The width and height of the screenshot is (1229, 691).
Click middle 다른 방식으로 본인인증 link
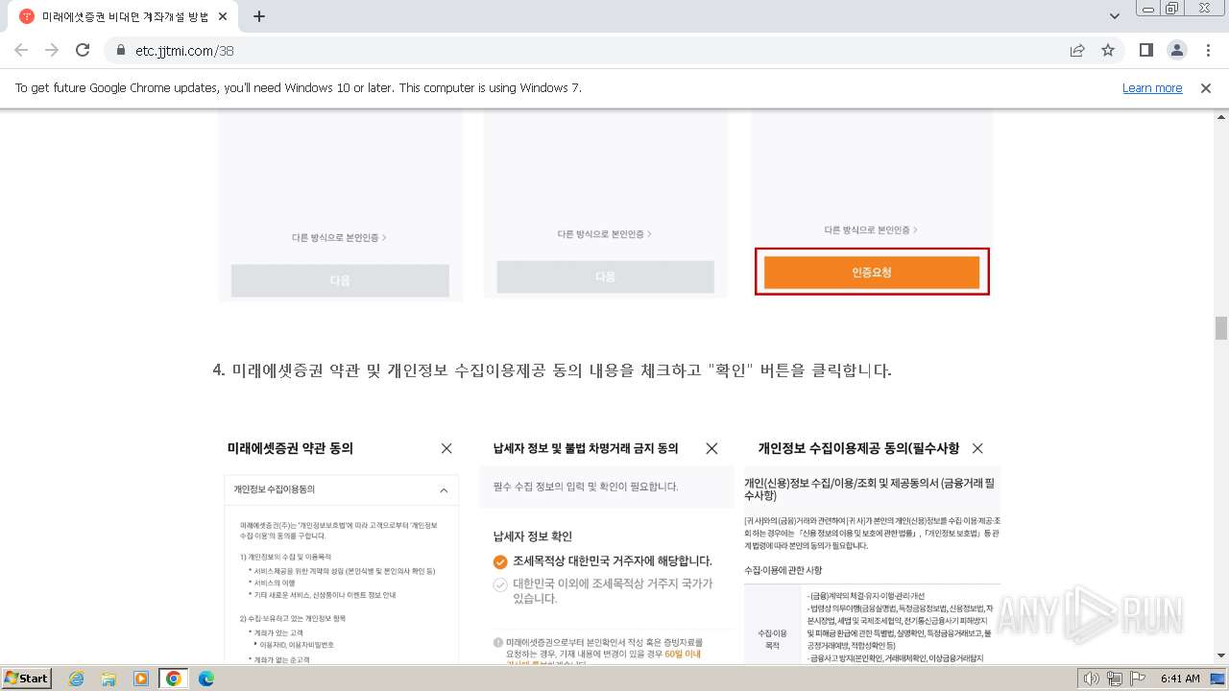605,234
